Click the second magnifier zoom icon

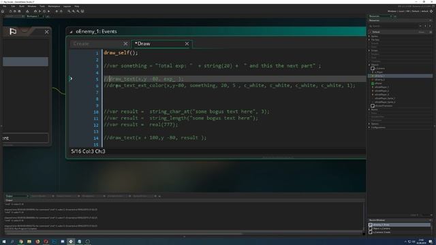(74, 12)
